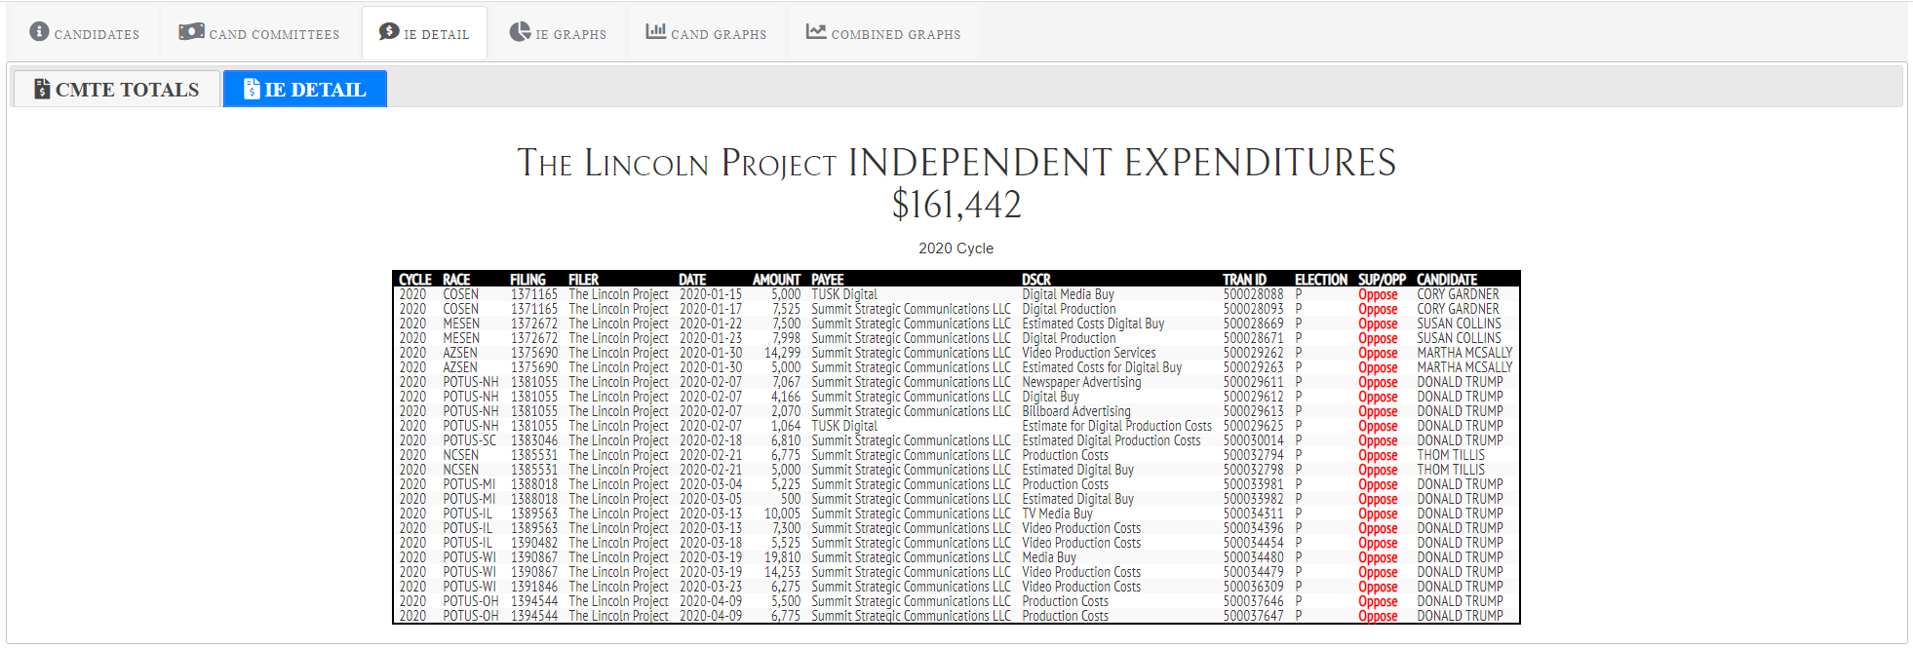Click the DATE column header
Viewport: 1913px width, 648px height.
pyautogui.click(x=692, y=280)
